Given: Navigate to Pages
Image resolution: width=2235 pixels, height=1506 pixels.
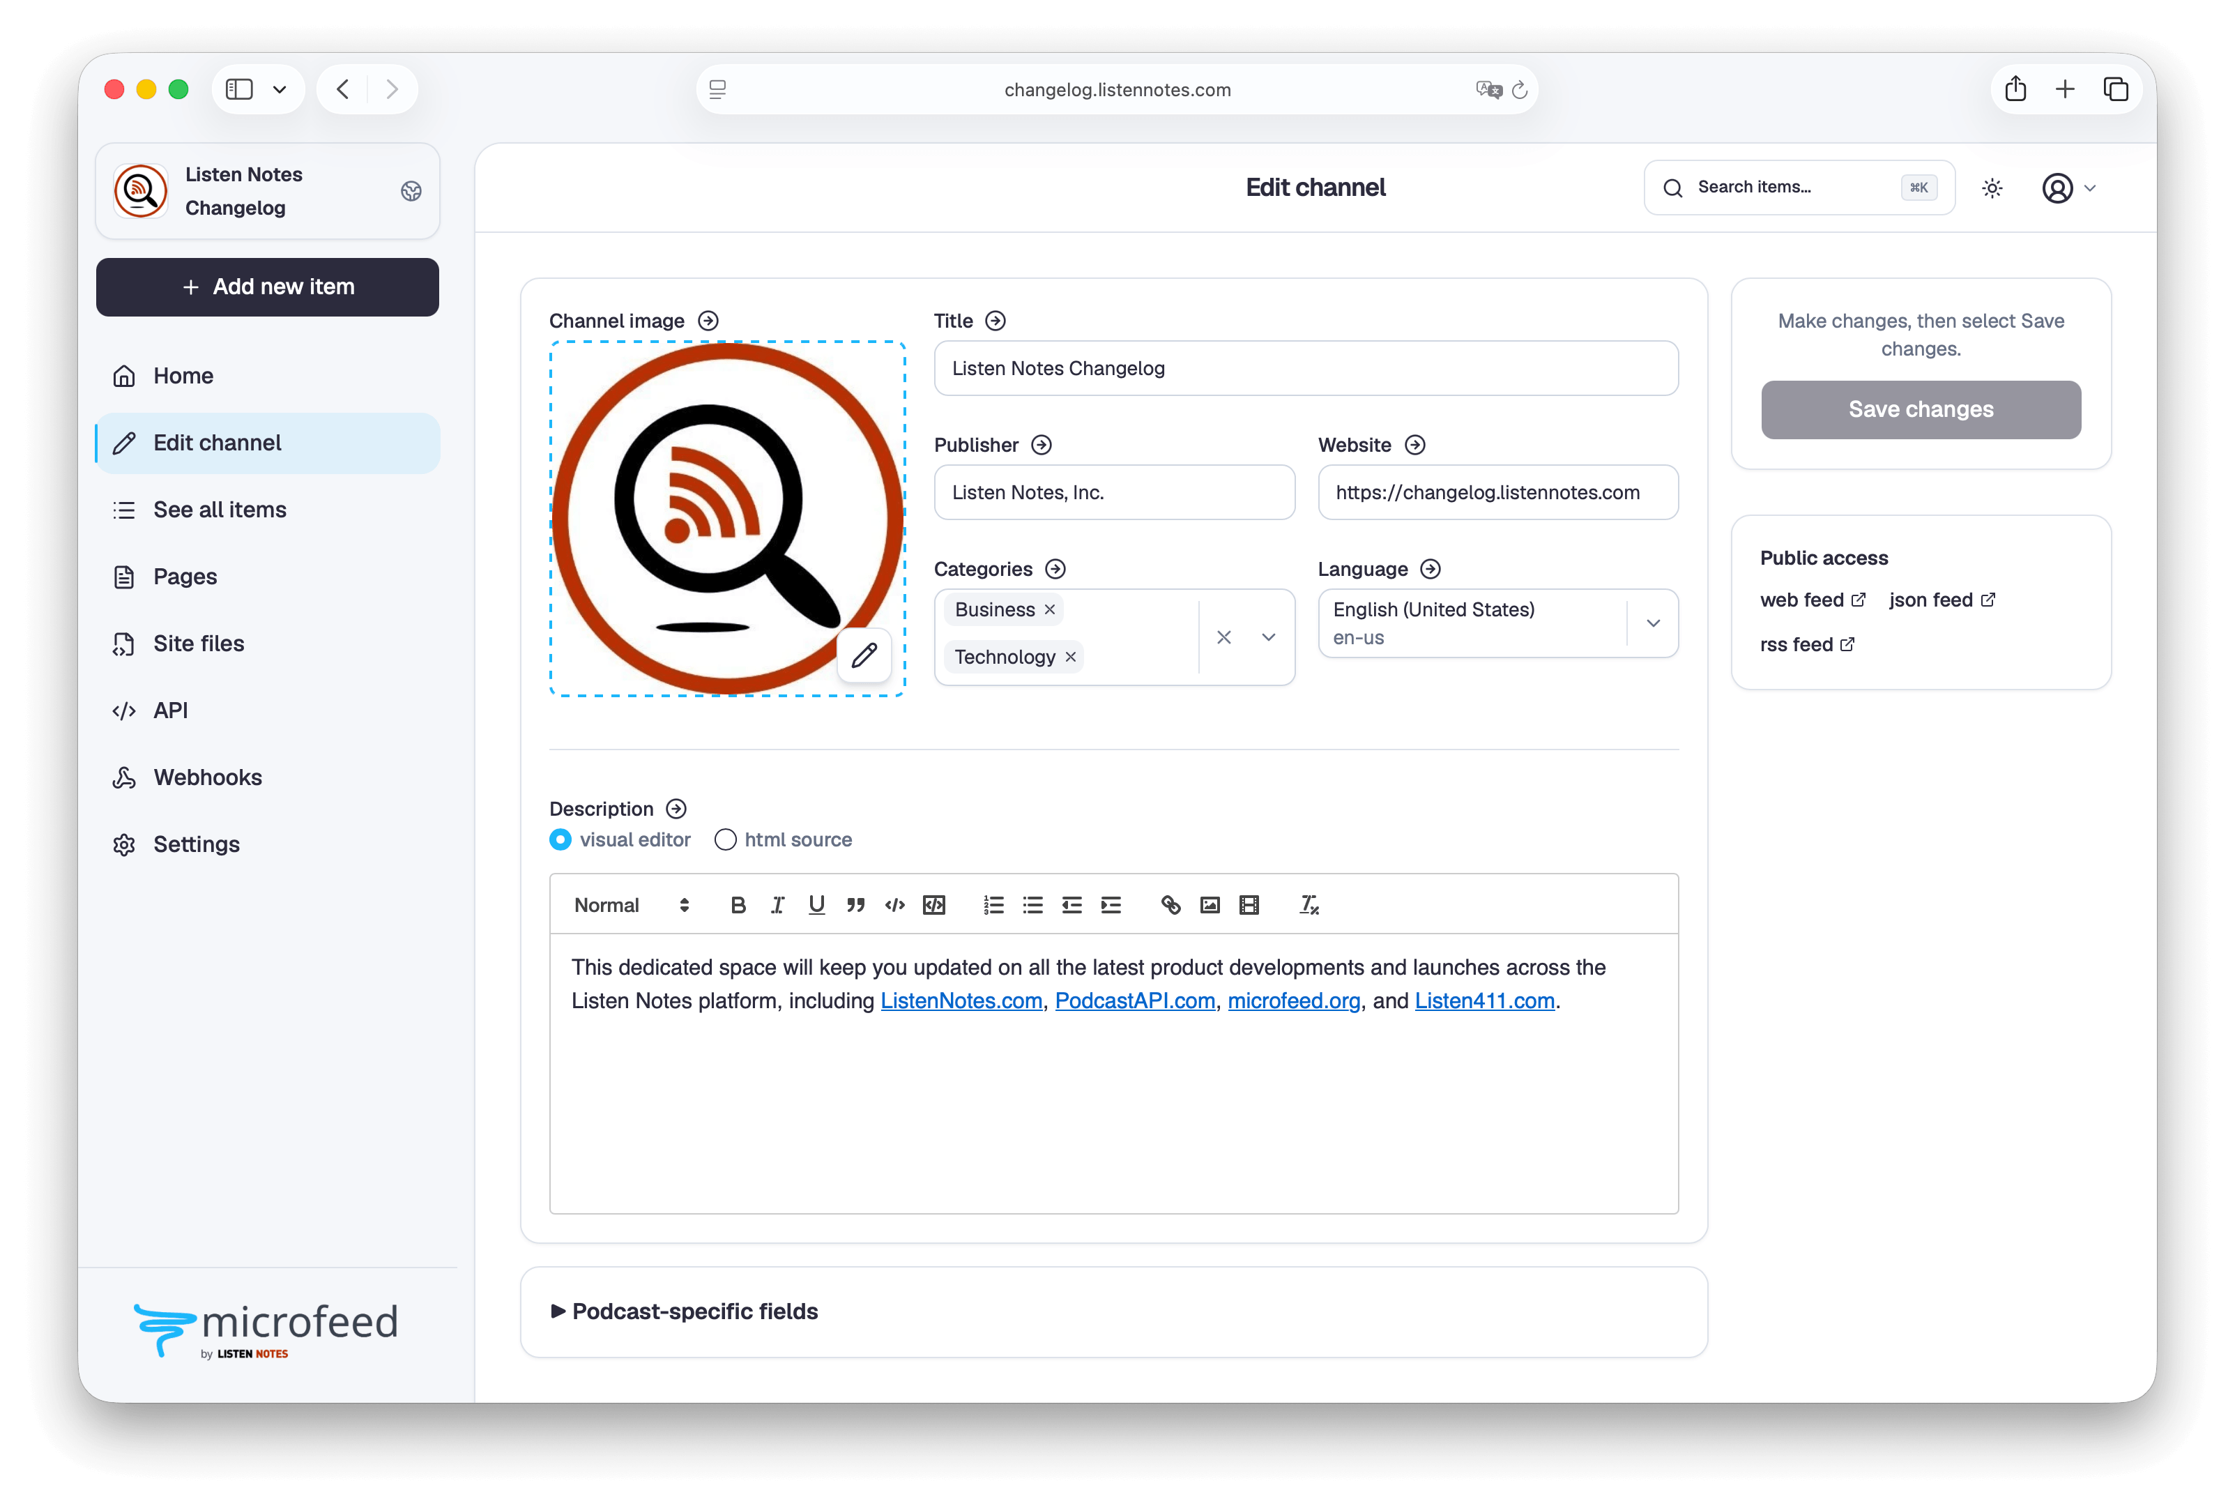Looking at the screenshot, I should pos(267,577).
